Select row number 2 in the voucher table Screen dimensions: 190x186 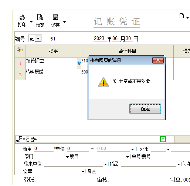[20, 75]
